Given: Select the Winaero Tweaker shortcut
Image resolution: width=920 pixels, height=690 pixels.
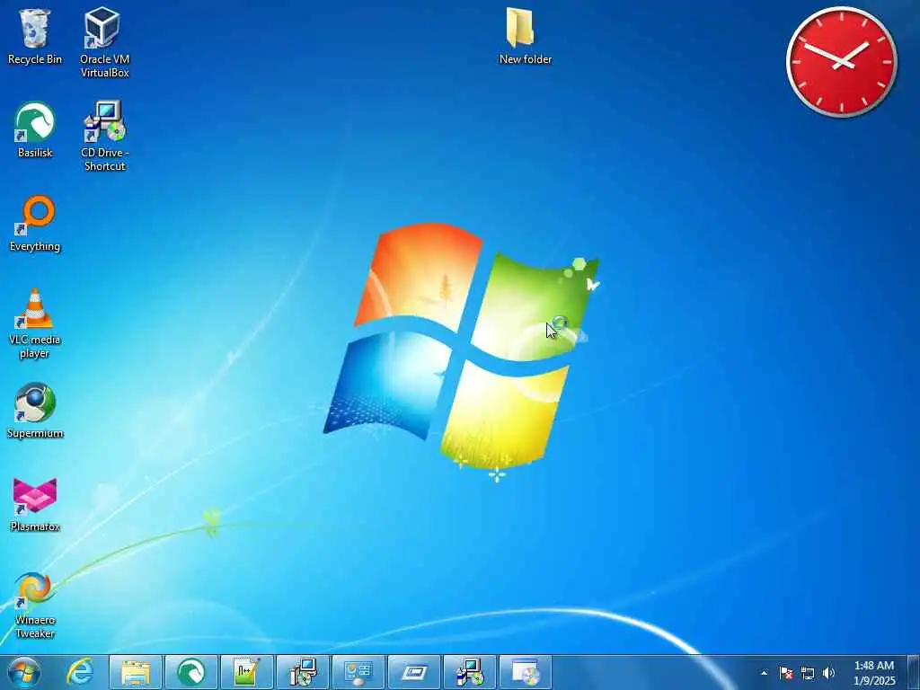Looking at the screenshot, I should coord(35,606).
